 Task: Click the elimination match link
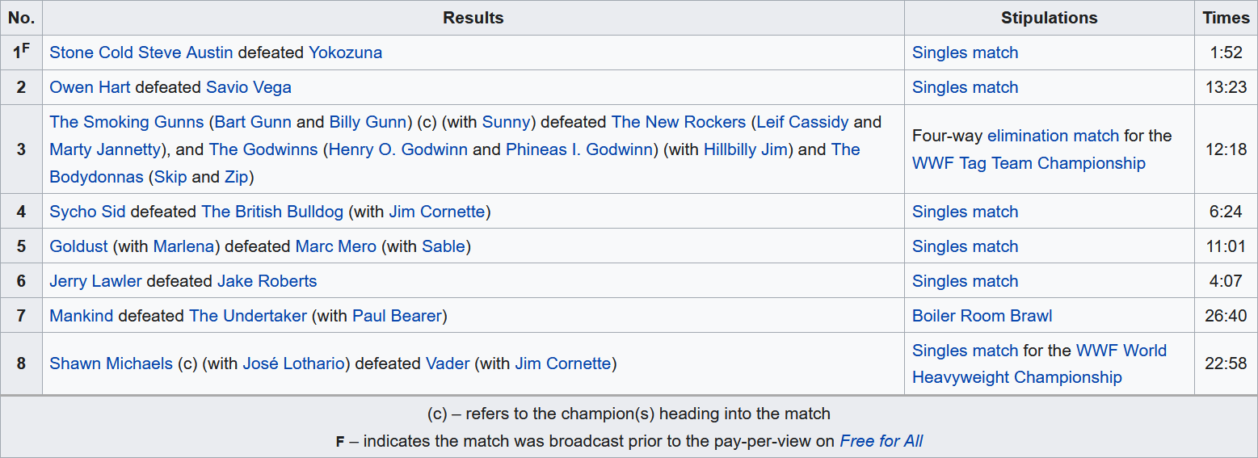1053,136
